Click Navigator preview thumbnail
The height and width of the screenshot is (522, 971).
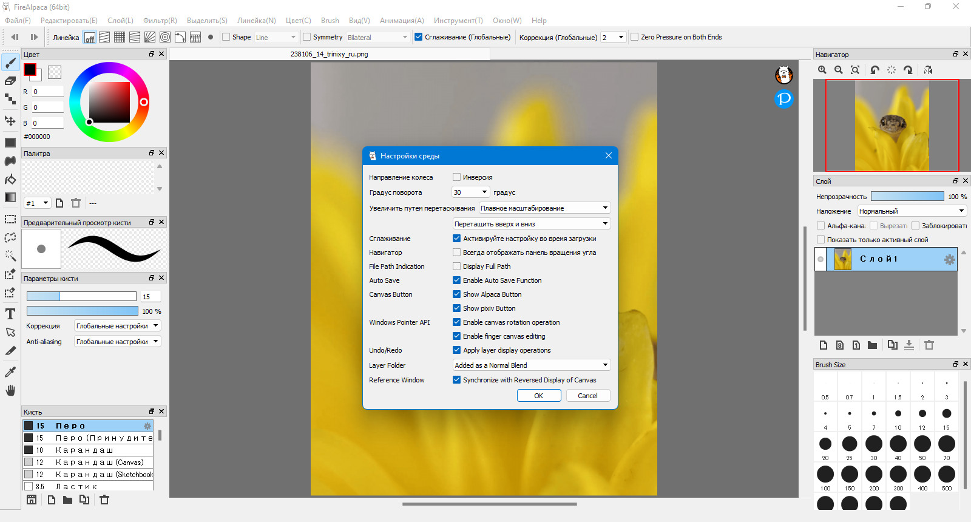(x=892, y=125)
